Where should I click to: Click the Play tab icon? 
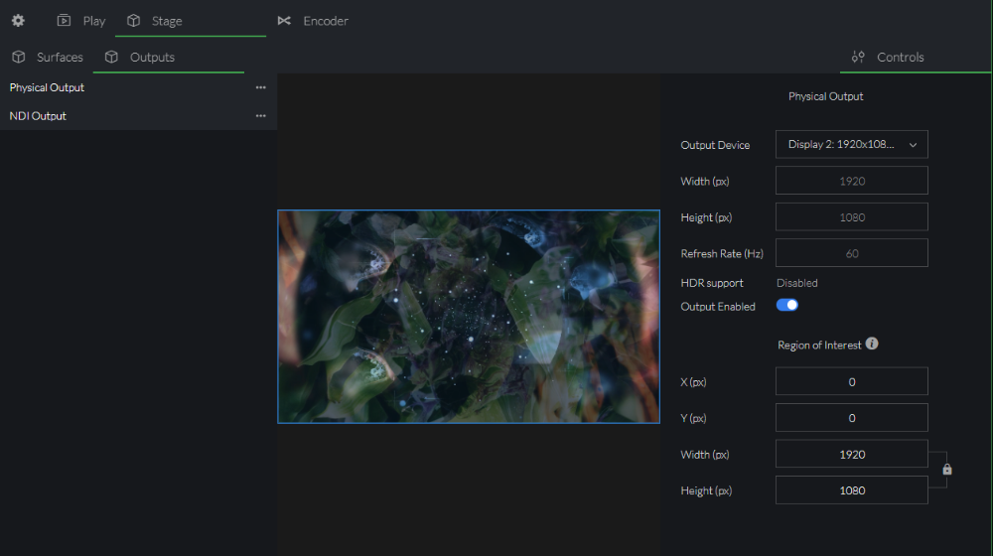[65, 21]
